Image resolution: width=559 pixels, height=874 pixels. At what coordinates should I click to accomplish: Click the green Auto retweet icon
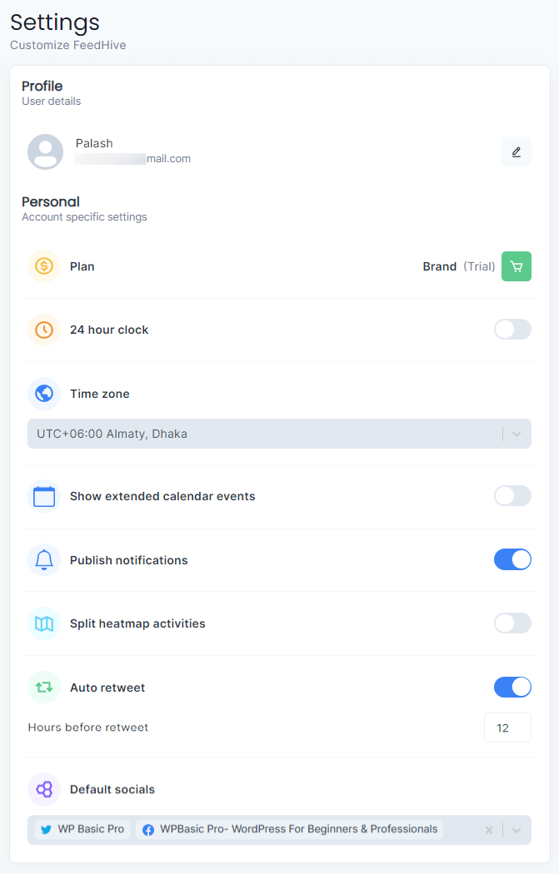click(x=45, y=687)
